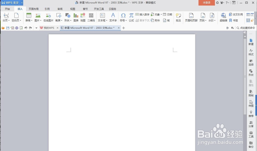Image resolution: width=257 pixels, height=151 pixels.
Task: Open the sidebar 备份 panel
Action: click(x=251, y=145)
